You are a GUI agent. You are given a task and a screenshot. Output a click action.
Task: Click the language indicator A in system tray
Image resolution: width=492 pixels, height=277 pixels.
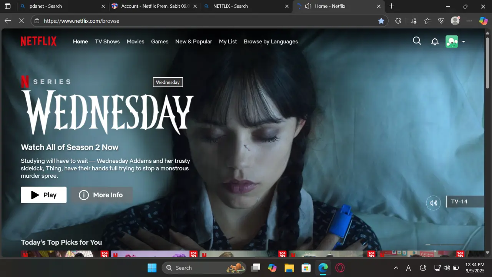tap(409, 268)
